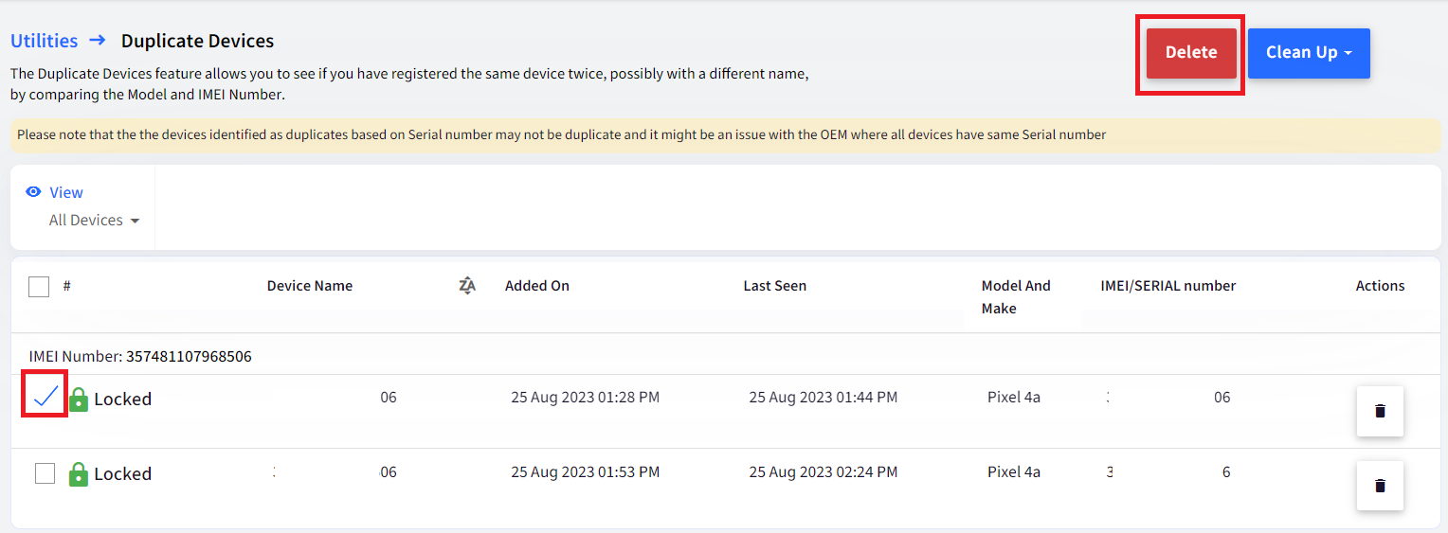Click the Actions column header
The width and height of the screenshot is (1448, 533).
point(1380,286)
